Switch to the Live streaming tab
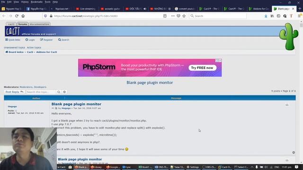The image size is (303, 170). (x=86, y=8)
